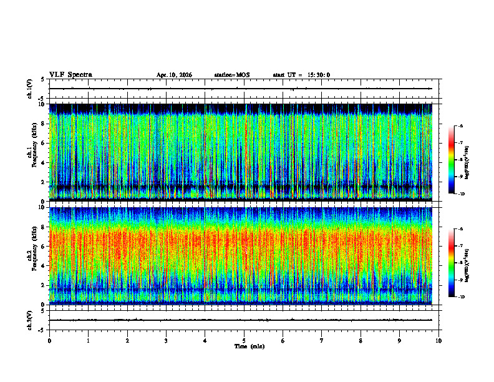The image size is (494, 382).
Task: Click time axis tick label 6
Action: pos(283,341)
